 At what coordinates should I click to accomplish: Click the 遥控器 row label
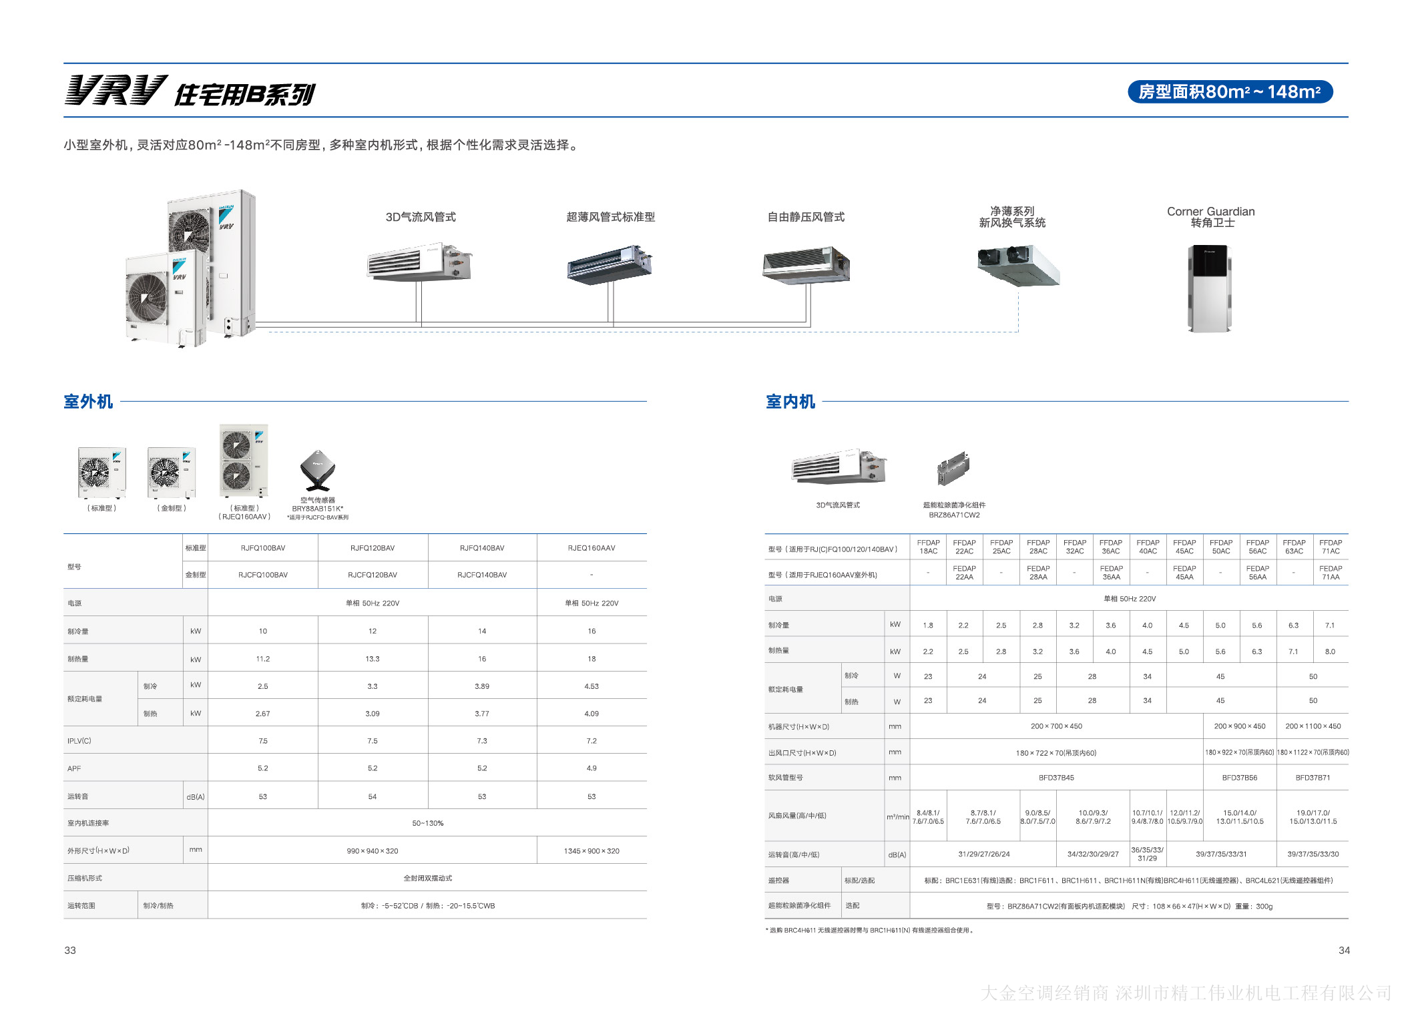coord(778,880)
